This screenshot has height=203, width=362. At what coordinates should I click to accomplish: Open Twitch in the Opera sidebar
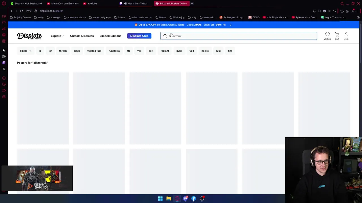point(4,63)
